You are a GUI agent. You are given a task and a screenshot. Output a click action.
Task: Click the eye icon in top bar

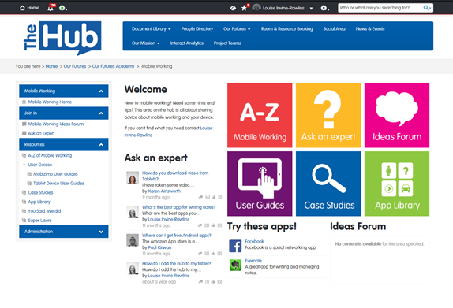[x=233, y=8]
